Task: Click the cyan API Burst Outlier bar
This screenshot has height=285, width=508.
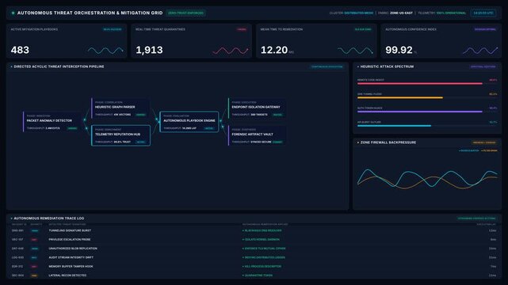Action: tap(395, 126)
